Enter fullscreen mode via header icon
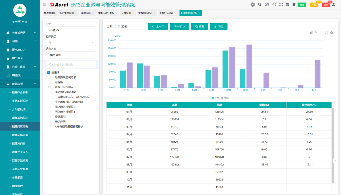Image resolution: width=341 pixels, height=195 pixels. pyautogui.click(x=281, y=5)
